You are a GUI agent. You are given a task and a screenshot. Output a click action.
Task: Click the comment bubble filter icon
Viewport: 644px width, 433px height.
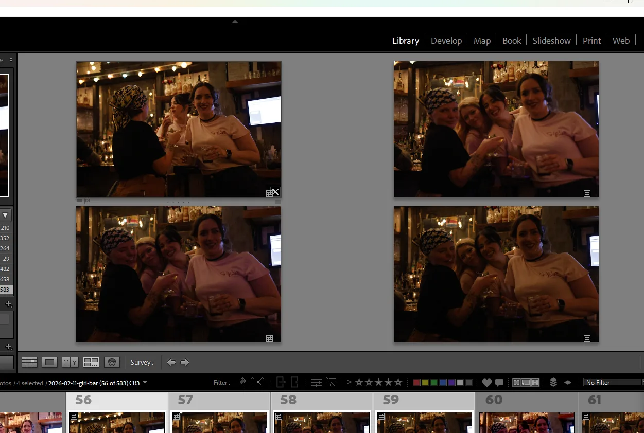(x=498, y=382)
